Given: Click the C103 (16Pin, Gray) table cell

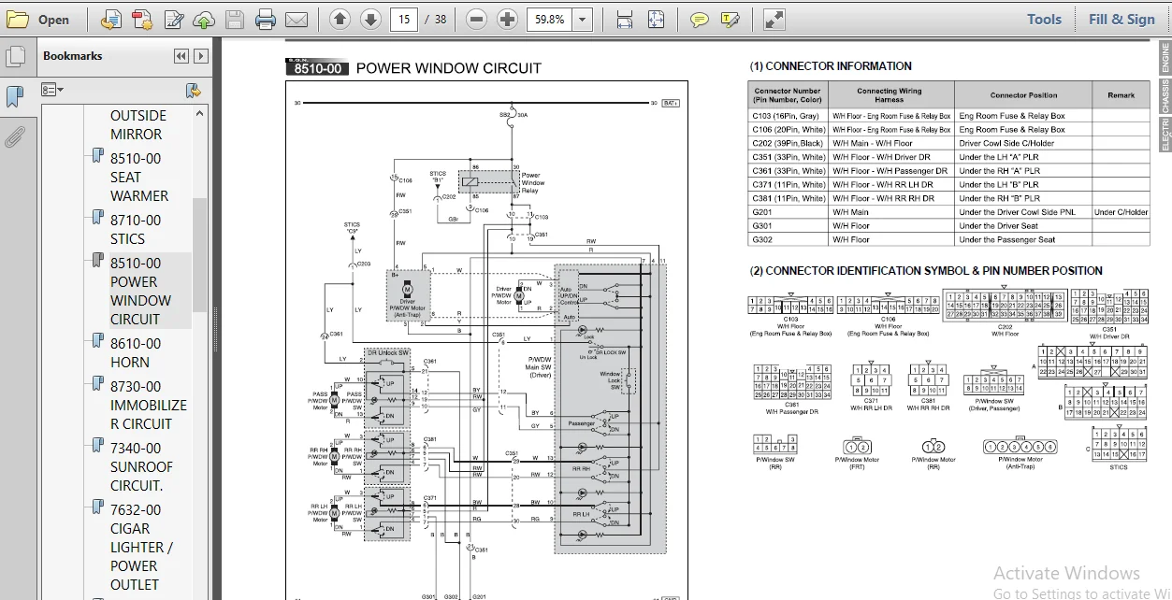Looking at the screenshot, I should (x=787, y=116).
